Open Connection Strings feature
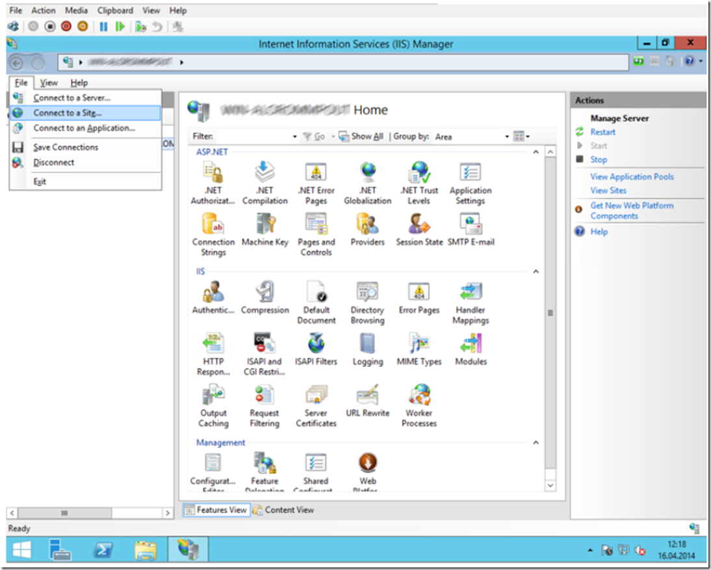 [213, 235]
